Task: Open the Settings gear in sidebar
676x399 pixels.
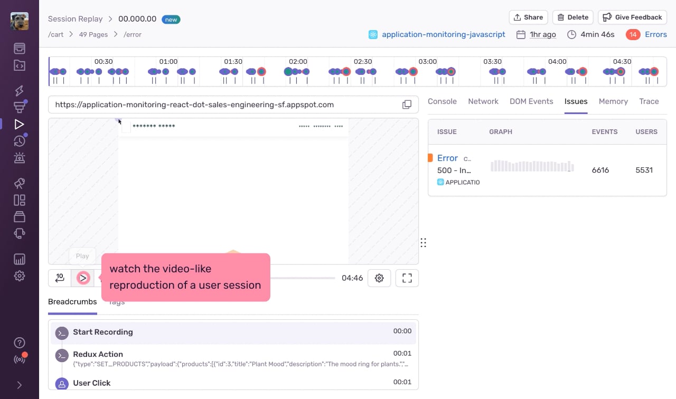Action: coord(20,275)
